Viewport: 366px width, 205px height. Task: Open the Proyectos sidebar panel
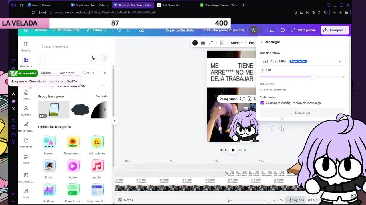point(26,143)
